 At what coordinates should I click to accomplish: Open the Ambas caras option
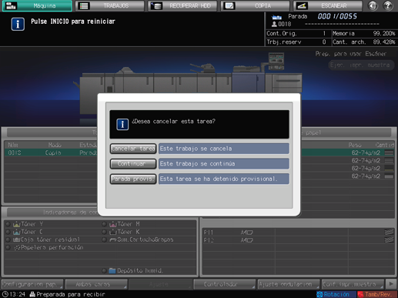[x=96, y=284]
